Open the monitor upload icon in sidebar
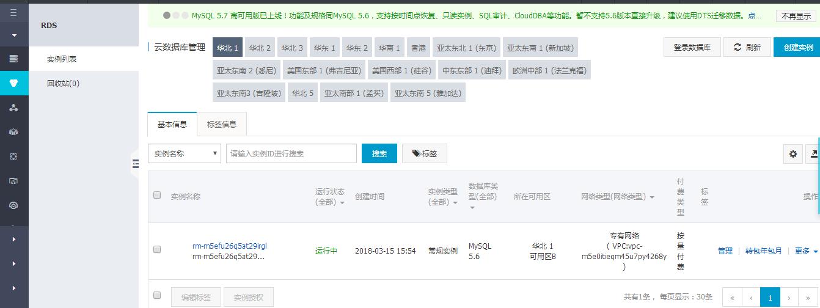This screenshot has width=820, height=308. click(x=14, y=181)
